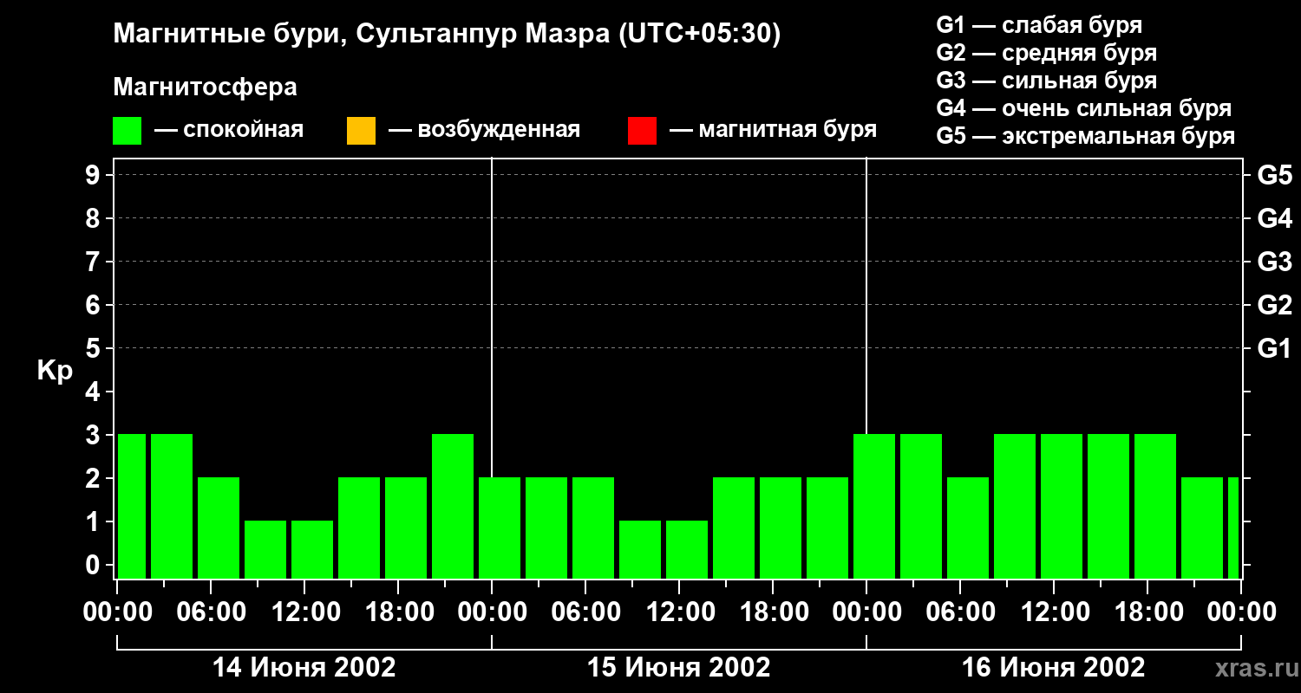Screen dimensions: 1301x693
Task: Click the '14 Июня 2002' date label
Action: 304,668
